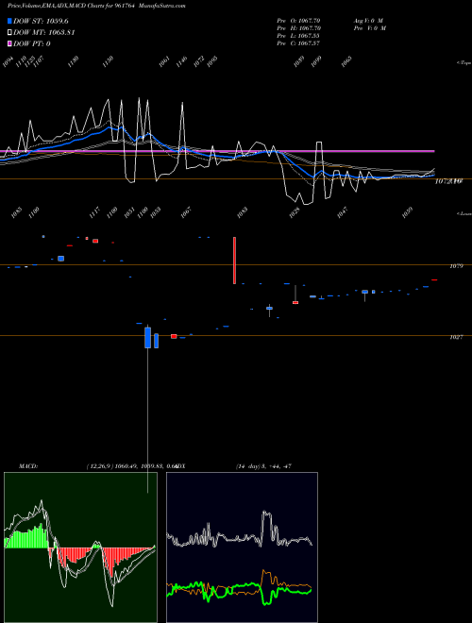
Task: Click the magenta DOW PT legend swatch
Action: tap(9, 43)
